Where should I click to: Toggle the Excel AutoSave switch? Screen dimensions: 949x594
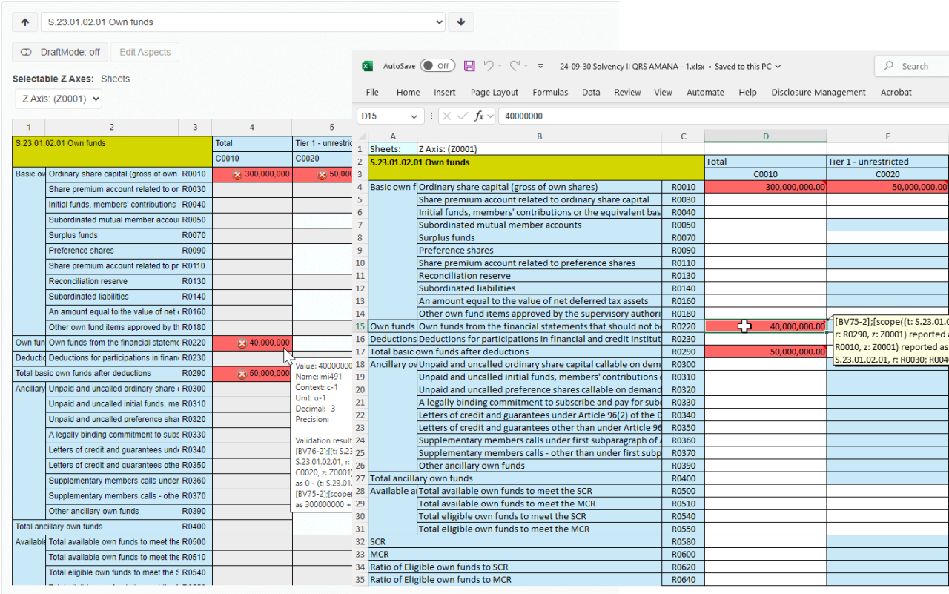(x=437, y=66)
